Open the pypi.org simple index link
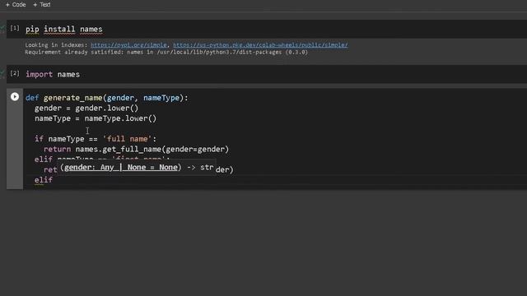 [128, 45]
